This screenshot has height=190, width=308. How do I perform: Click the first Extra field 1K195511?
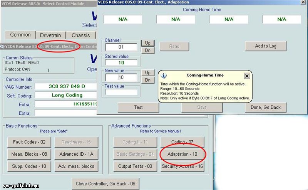pos(66,104)
